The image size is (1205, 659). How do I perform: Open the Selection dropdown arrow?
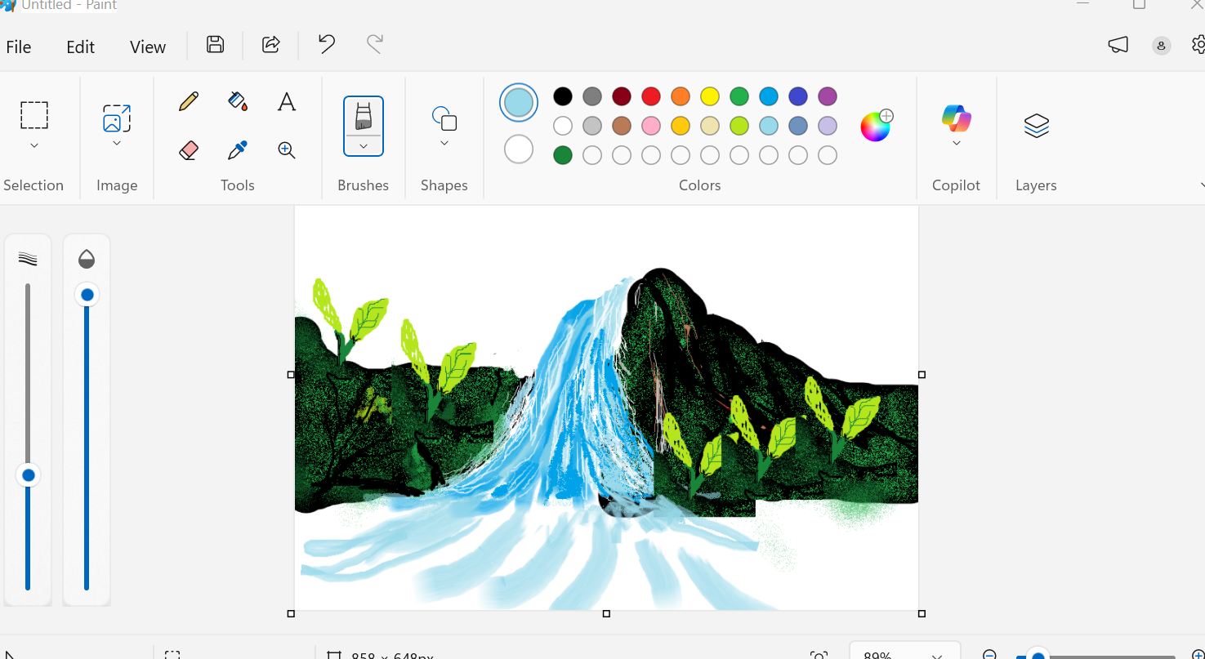[x=33, y=145]
